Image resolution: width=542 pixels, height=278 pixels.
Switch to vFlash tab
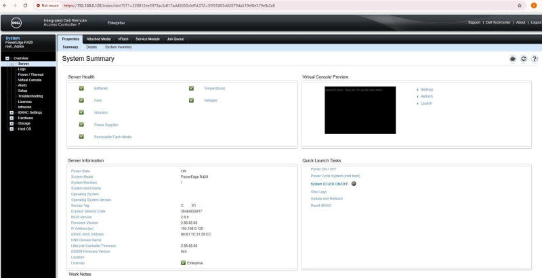(123, 39)
